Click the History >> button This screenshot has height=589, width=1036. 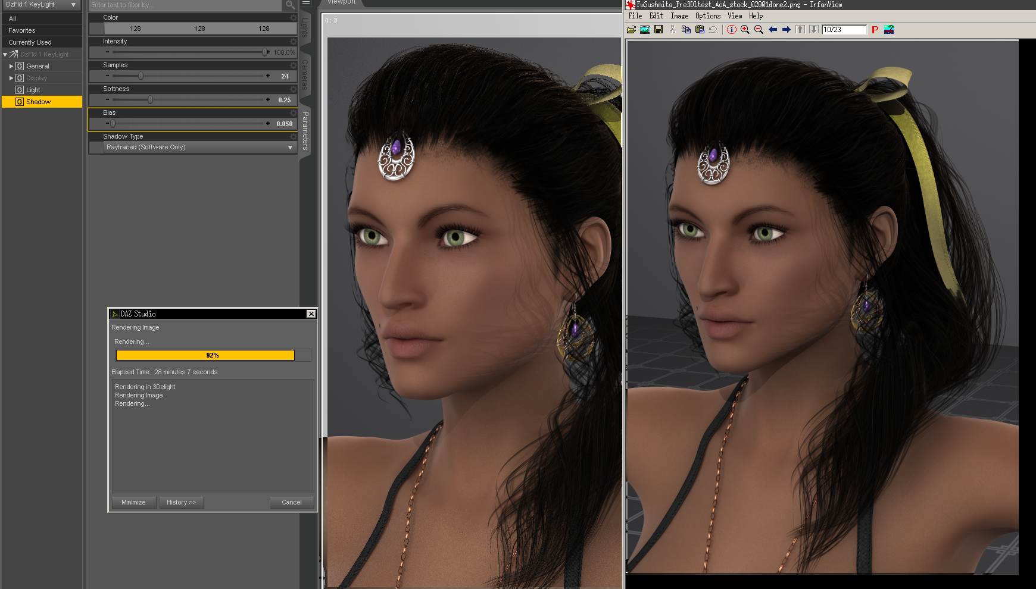coord(182,503)
